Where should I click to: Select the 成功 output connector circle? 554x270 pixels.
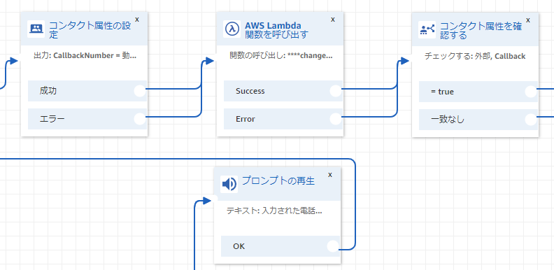click(141, 91)
